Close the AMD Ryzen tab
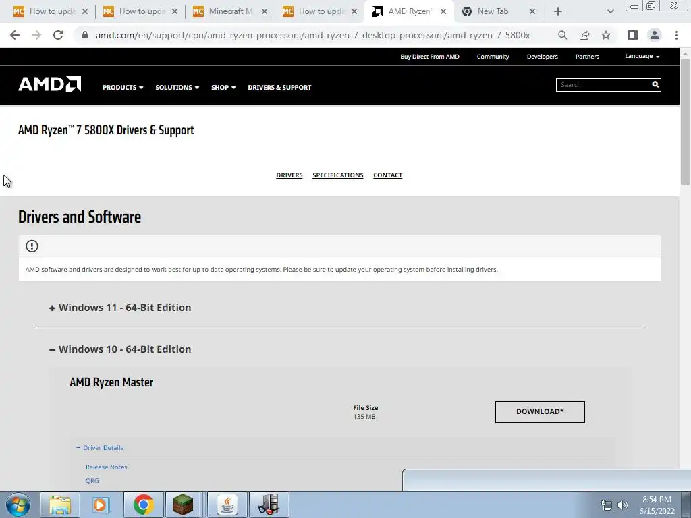This screenshot has height=518, width=691. [443, 12]
